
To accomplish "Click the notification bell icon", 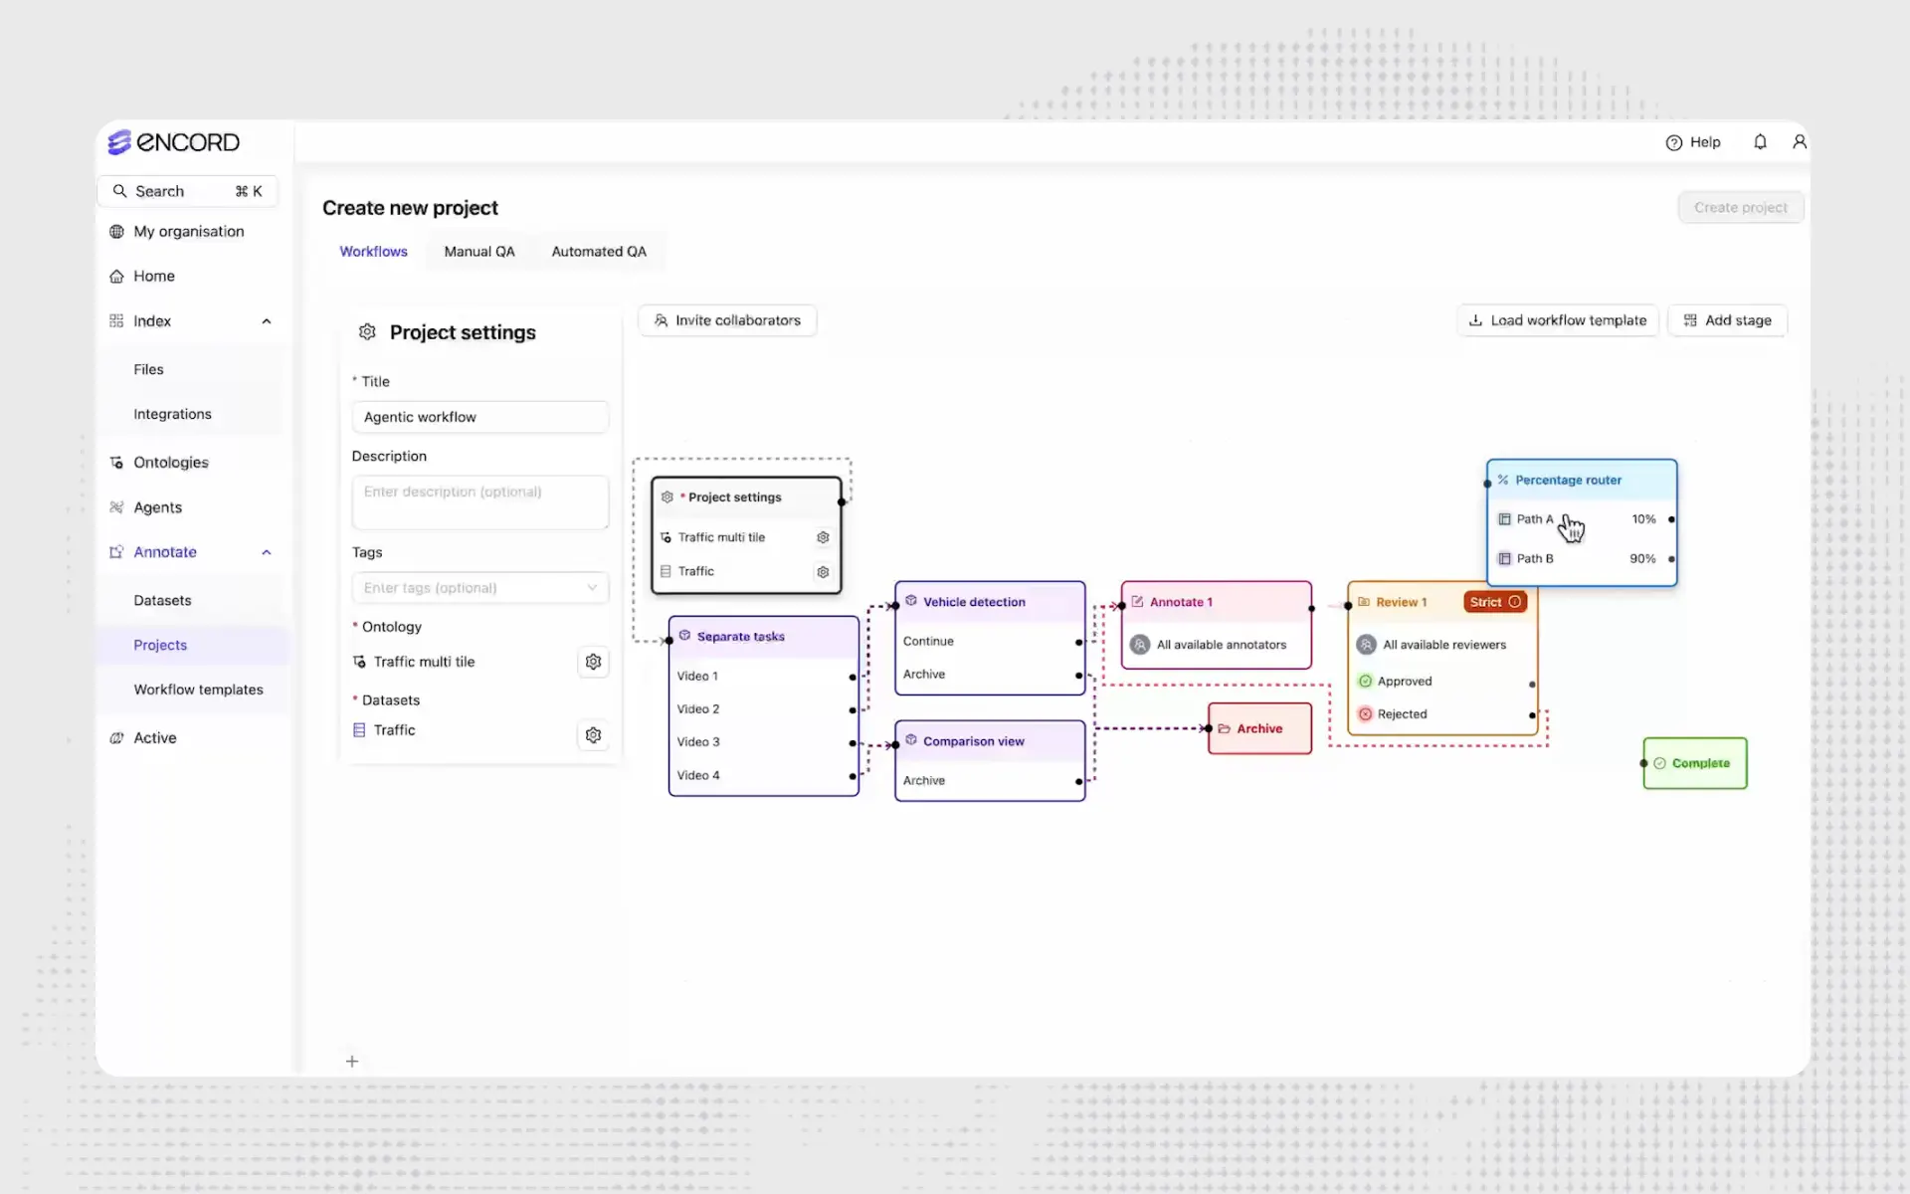I will tap(1760, 142).
